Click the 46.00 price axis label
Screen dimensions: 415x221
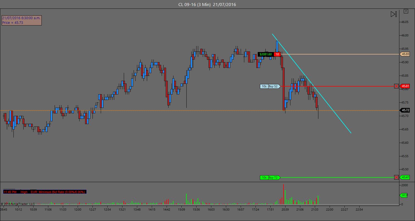tap(405, 35)
